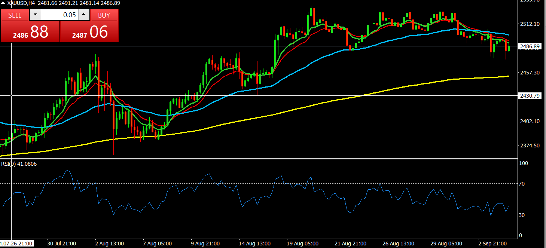Image resolution: width=546 pixels, height=248 pixels.
Task: Click the sell price 2486.88 tile
Action: (30, 32)
